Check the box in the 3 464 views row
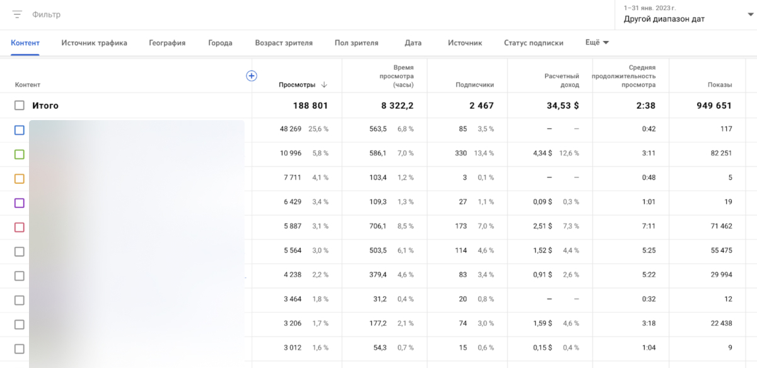 (20, 300)
